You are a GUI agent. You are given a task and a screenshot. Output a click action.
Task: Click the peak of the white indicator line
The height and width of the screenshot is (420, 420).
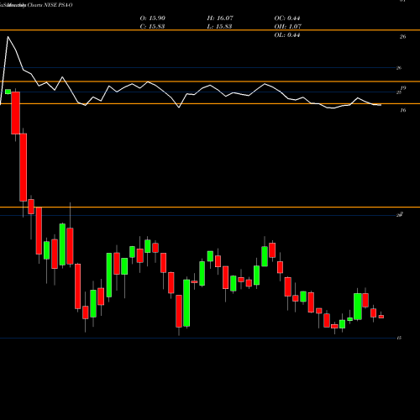click(8, 37)
